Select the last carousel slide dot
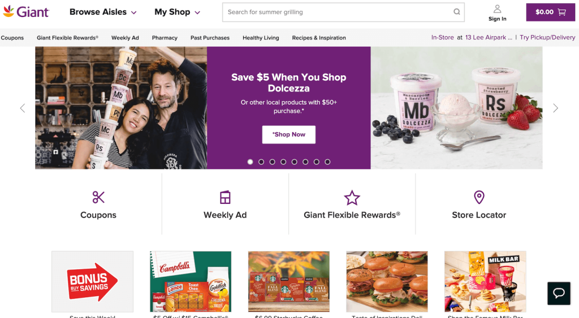The height and width of the screenshot is (318, 579). [x=327, y=162]
